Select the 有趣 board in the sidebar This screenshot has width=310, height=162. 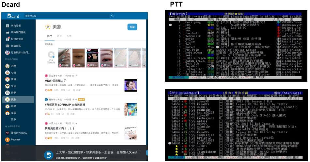[x=11, y=66]
